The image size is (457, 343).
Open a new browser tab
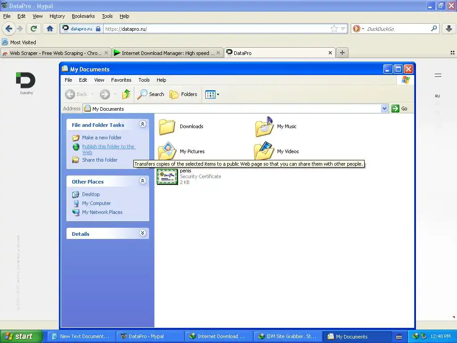point(342,53)
